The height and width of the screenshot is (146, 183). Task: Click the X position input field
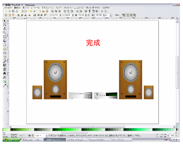pos(56,15)
